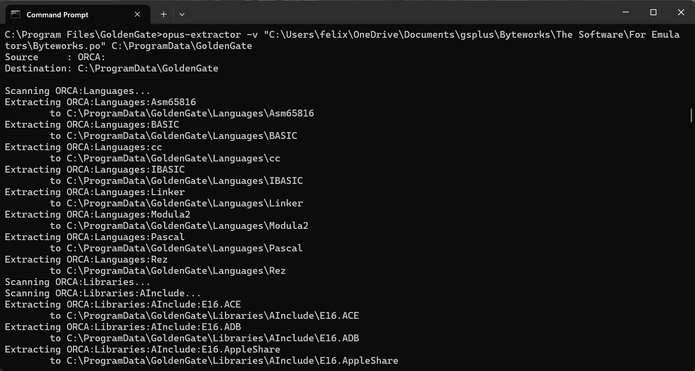Open a new terminal tab

164,14
